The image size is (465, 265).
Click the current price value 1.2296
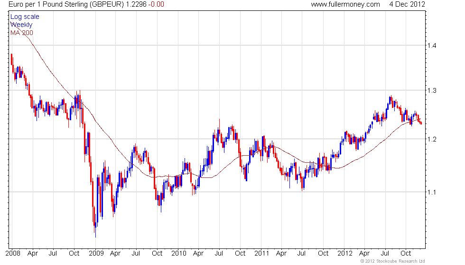pyautogui.click(x=136, y=4)
